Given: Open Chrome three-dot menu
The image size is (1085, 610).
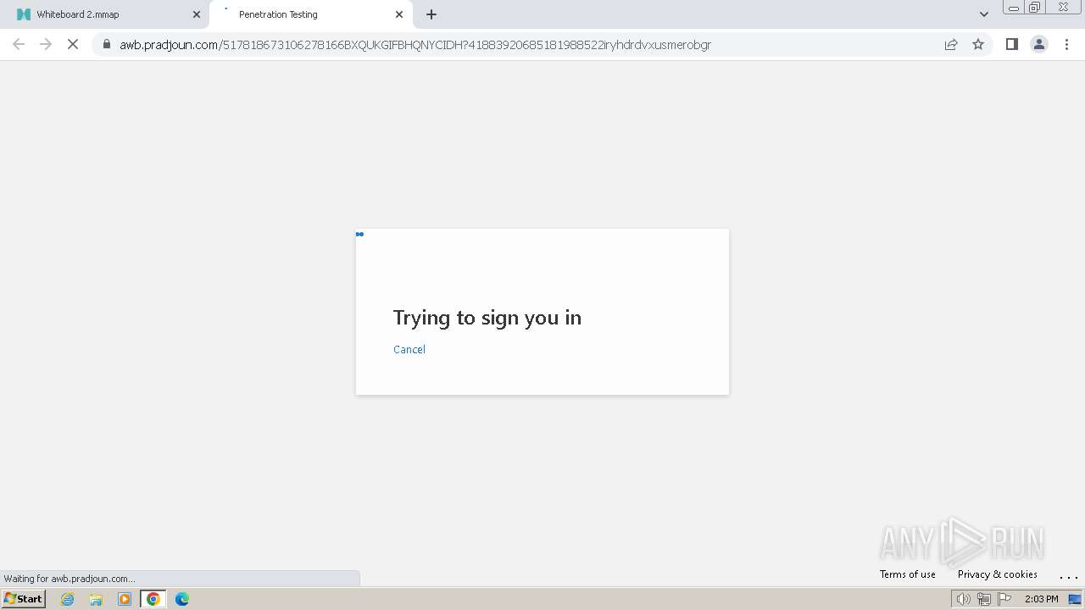Looking at the screenshot, I should [1067, 44].
